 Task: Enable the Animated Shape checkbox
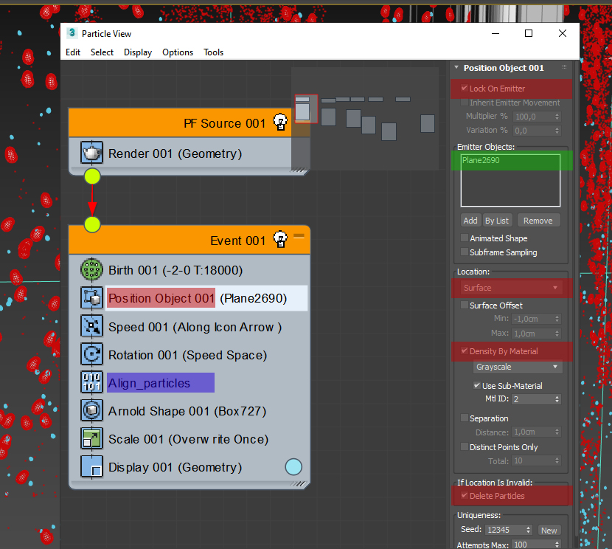pyautogui.click(x=465, y=238)
